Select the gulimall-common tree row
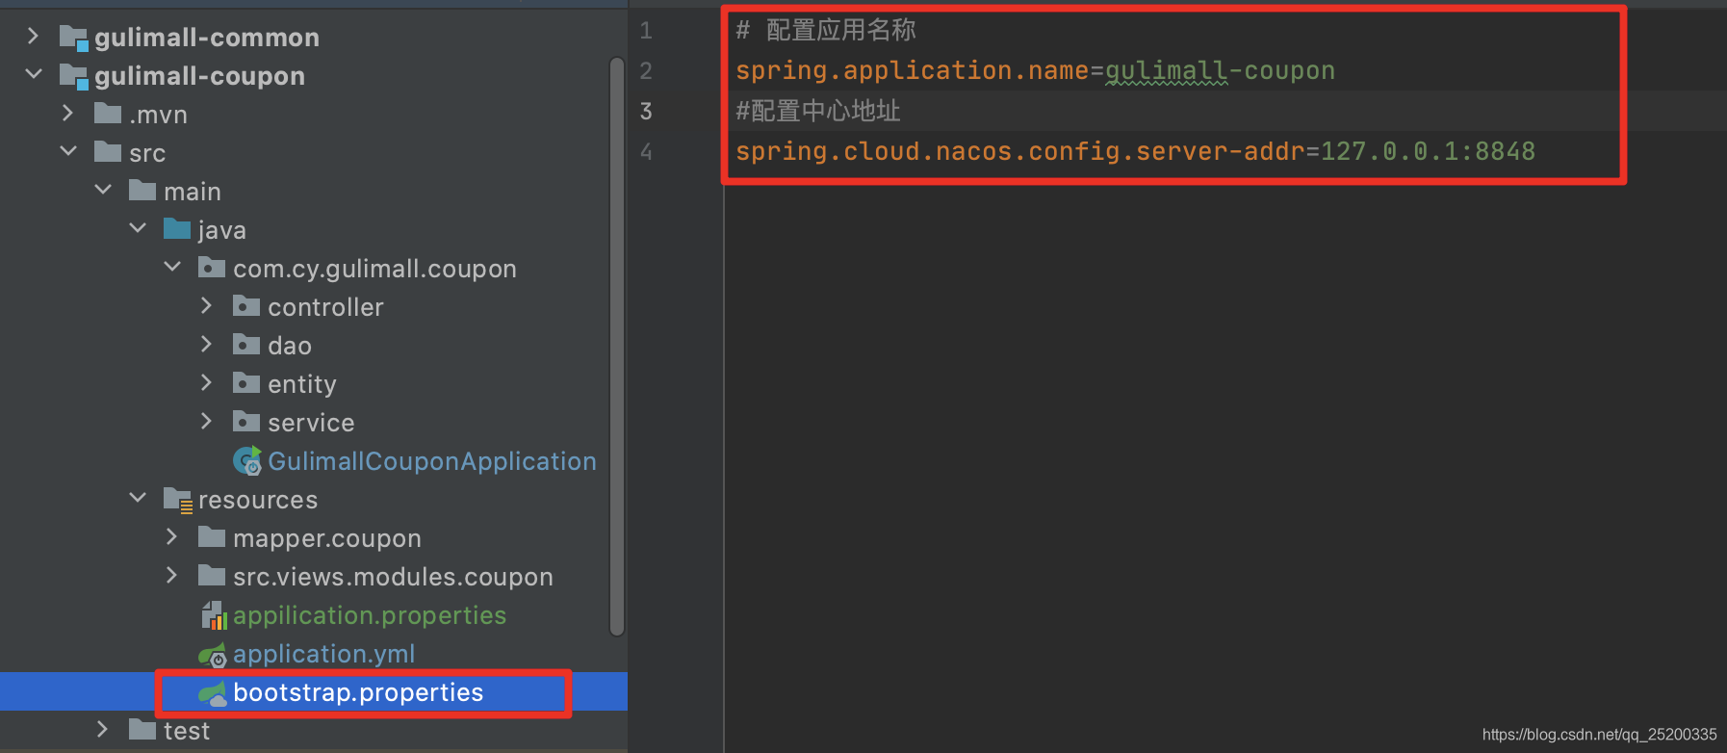Screen dimensions: 1727x753 click(x=314, y=38)
